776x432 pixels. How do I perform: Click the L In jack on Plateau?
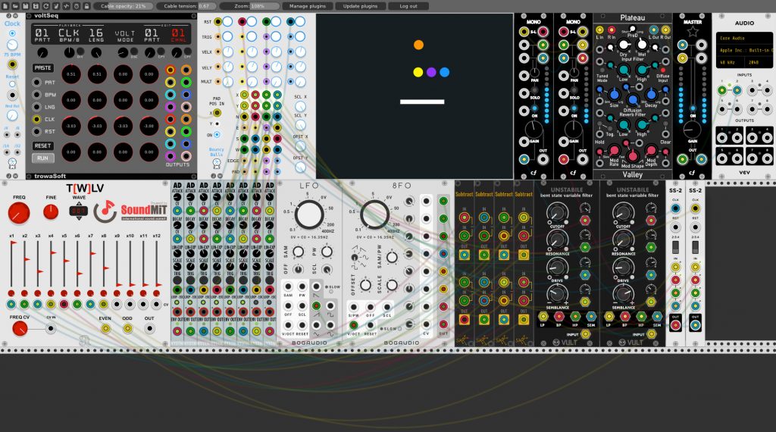tap(600, 30)
